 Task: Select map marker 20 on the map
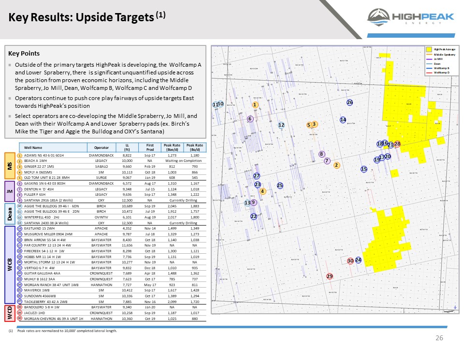[x=388, y=157]
